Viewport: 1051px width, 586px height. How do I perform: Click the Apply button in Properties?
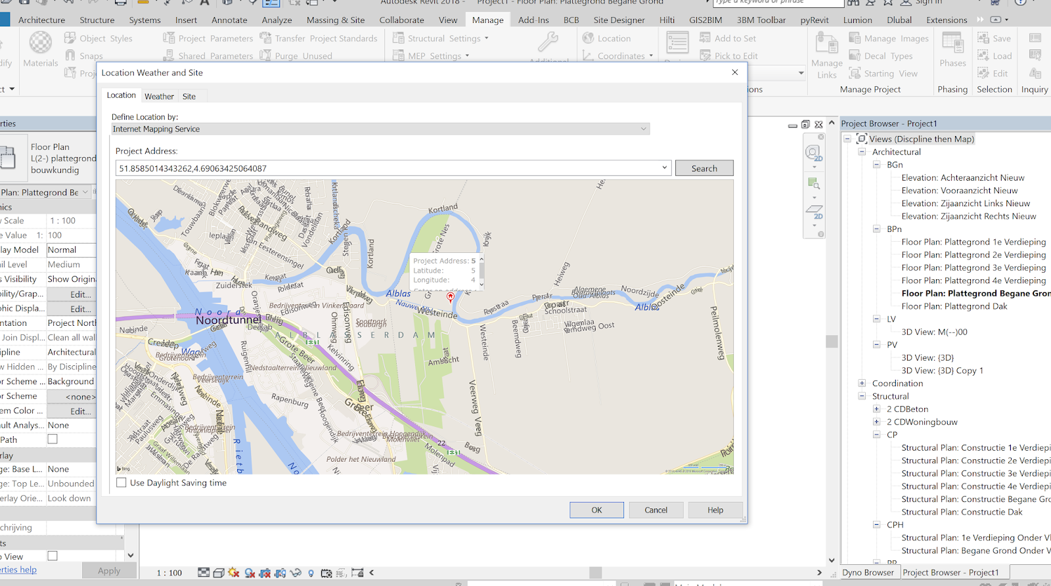pos(109,571)
